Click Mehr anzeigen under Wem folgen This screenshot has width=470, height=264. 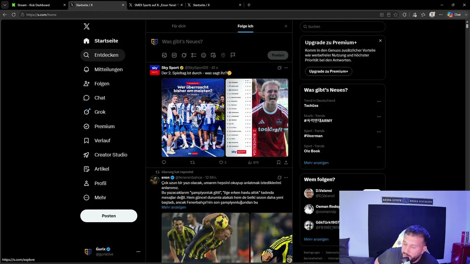click(x=316, y=239)
